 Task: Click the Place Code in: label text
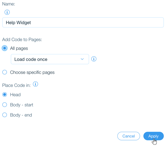click(16, 85)
